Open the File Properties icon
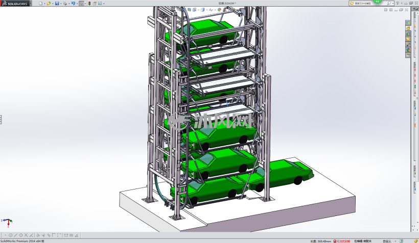The height and width of the screenshot is (243, 419). tap(95, 4)
